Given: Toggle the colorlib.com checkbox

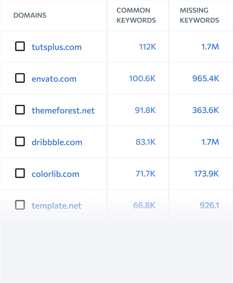Looking at the screenshot, I should coord(20,173).
